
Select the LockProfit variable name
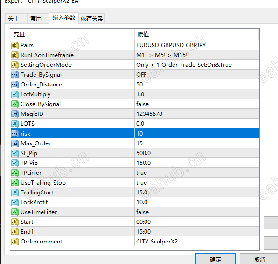pos(34,202)
